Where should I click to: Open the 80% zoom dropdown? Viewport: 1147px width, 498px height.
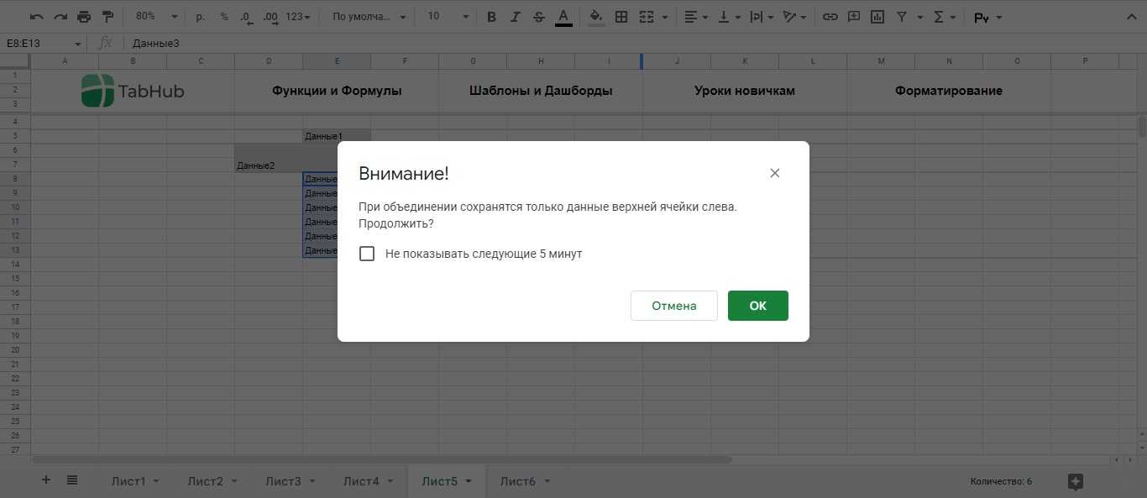point(156,17)
